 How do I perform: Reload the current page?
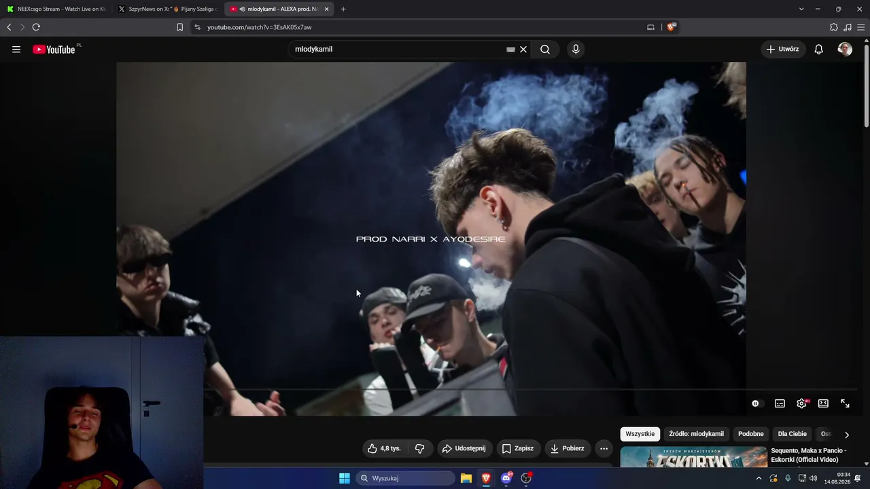tap(36, 27)
